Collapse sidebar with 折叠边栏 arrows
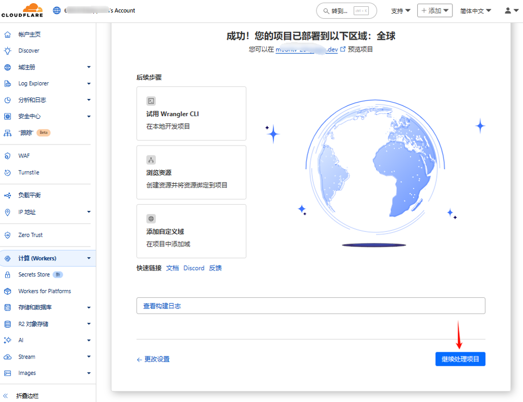523x402 pixels. tap(6, 396)
